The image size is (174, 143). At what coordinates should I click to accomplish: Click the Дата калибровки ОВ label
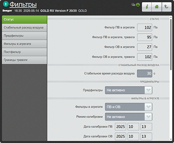(x=98, y=136)
